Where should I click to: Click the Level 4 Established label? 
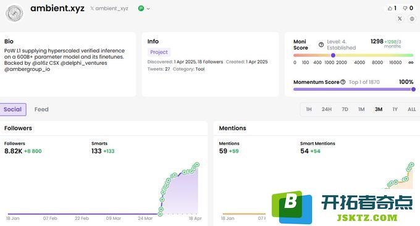click(341, 44)
